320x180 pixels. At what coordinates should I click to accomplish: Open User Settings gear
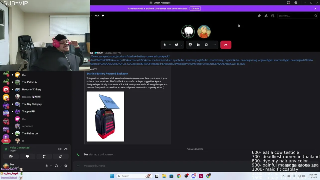(x=66, y=166)
